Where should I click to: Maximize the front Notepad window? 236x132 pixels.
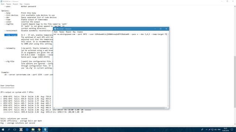(x=161, y=29)
